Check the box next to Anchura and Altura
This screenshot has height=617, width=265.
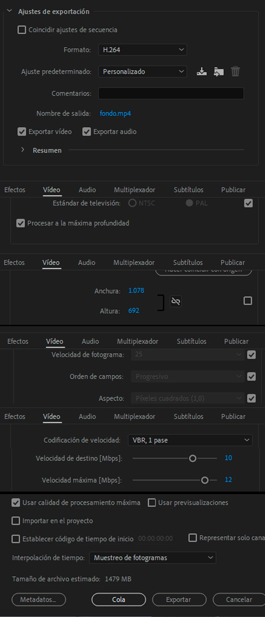click(248, 301)
